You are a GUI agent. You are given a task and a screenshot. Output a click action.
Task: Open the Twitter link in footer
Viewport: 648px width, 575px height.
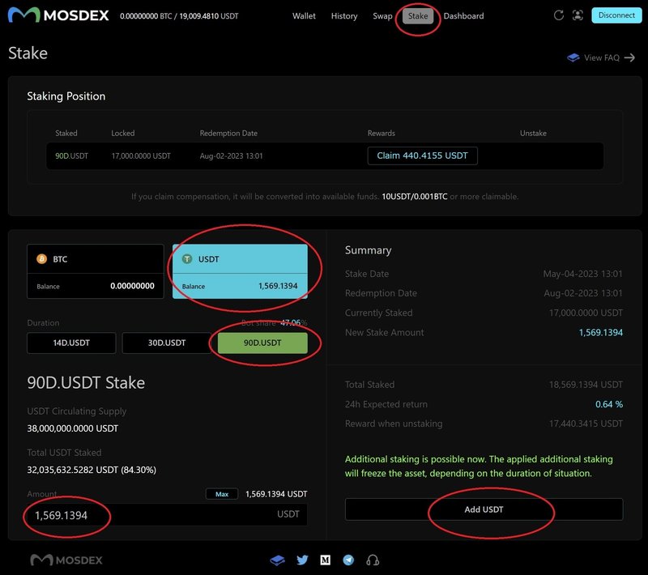[x=302, y=560]
